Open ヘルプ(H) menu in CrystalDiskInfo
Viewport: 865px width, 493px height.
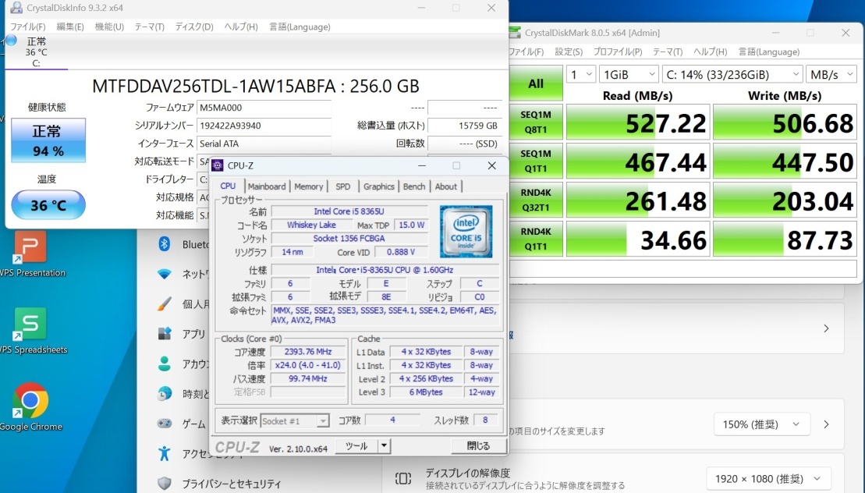tap(241, 27)
